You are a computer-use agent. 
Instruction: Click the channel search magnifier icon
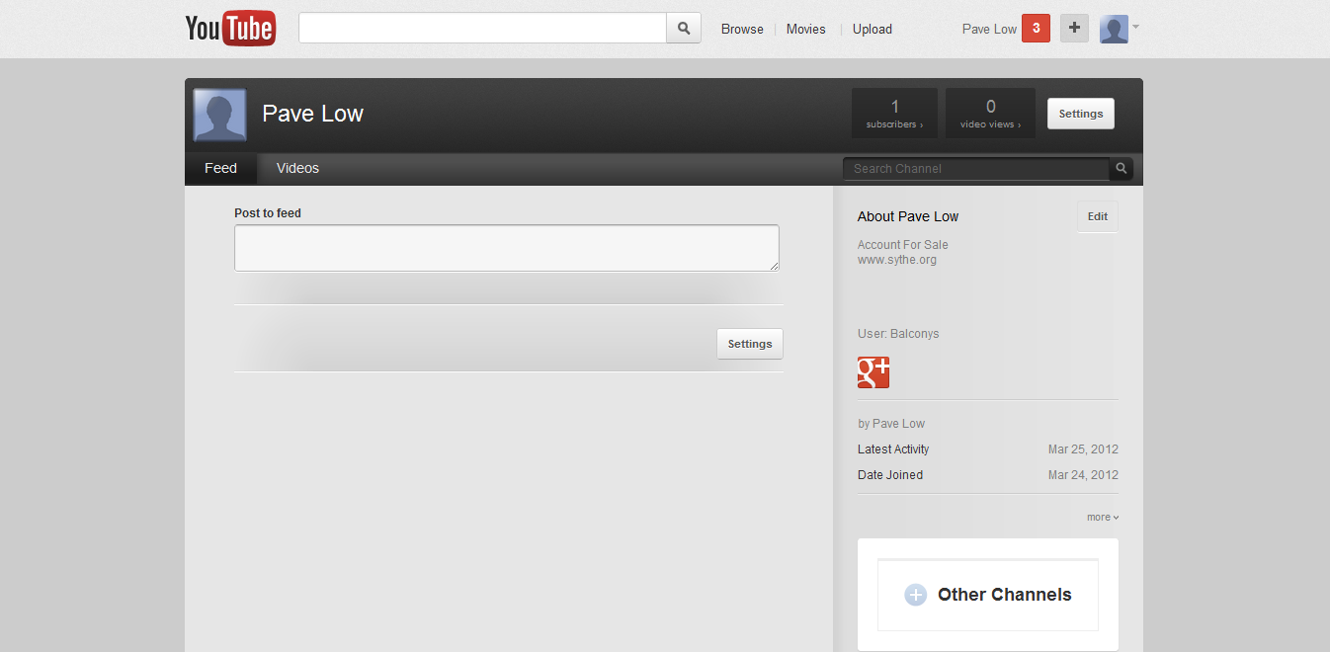click(x=1121, y=169)
